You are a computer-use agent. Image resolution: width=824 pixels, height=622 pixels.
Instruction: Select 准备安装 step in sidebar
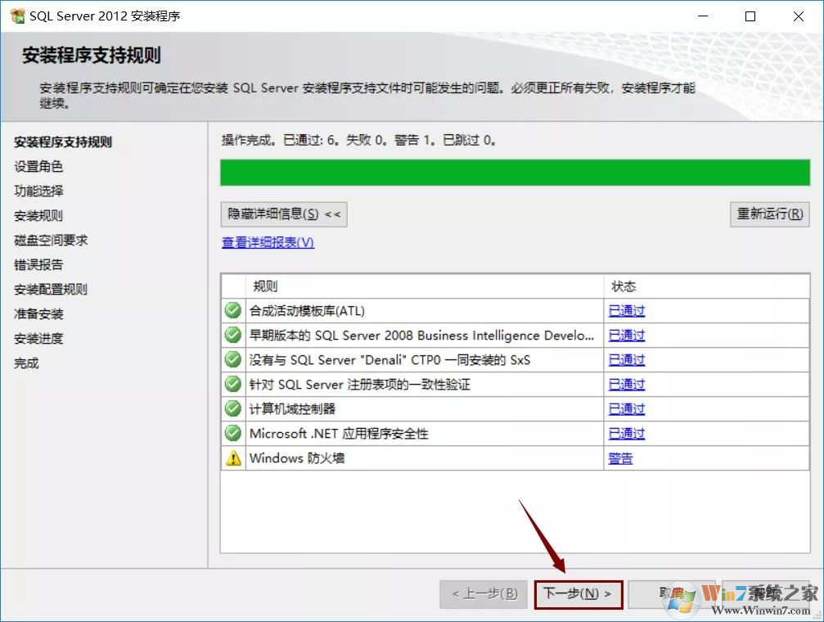[38, 314]
